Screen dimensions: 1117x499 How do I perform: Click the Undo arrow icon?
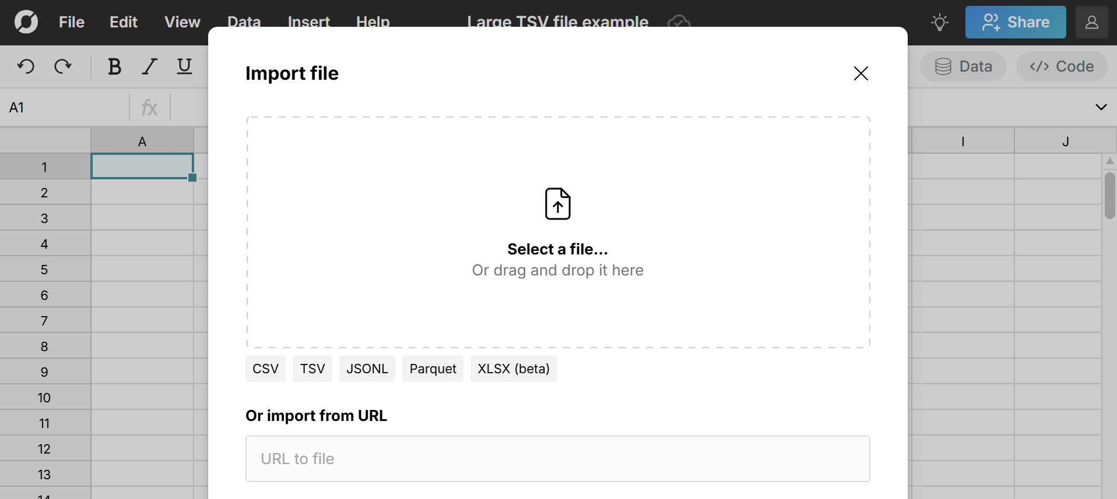tap(26, 66)
